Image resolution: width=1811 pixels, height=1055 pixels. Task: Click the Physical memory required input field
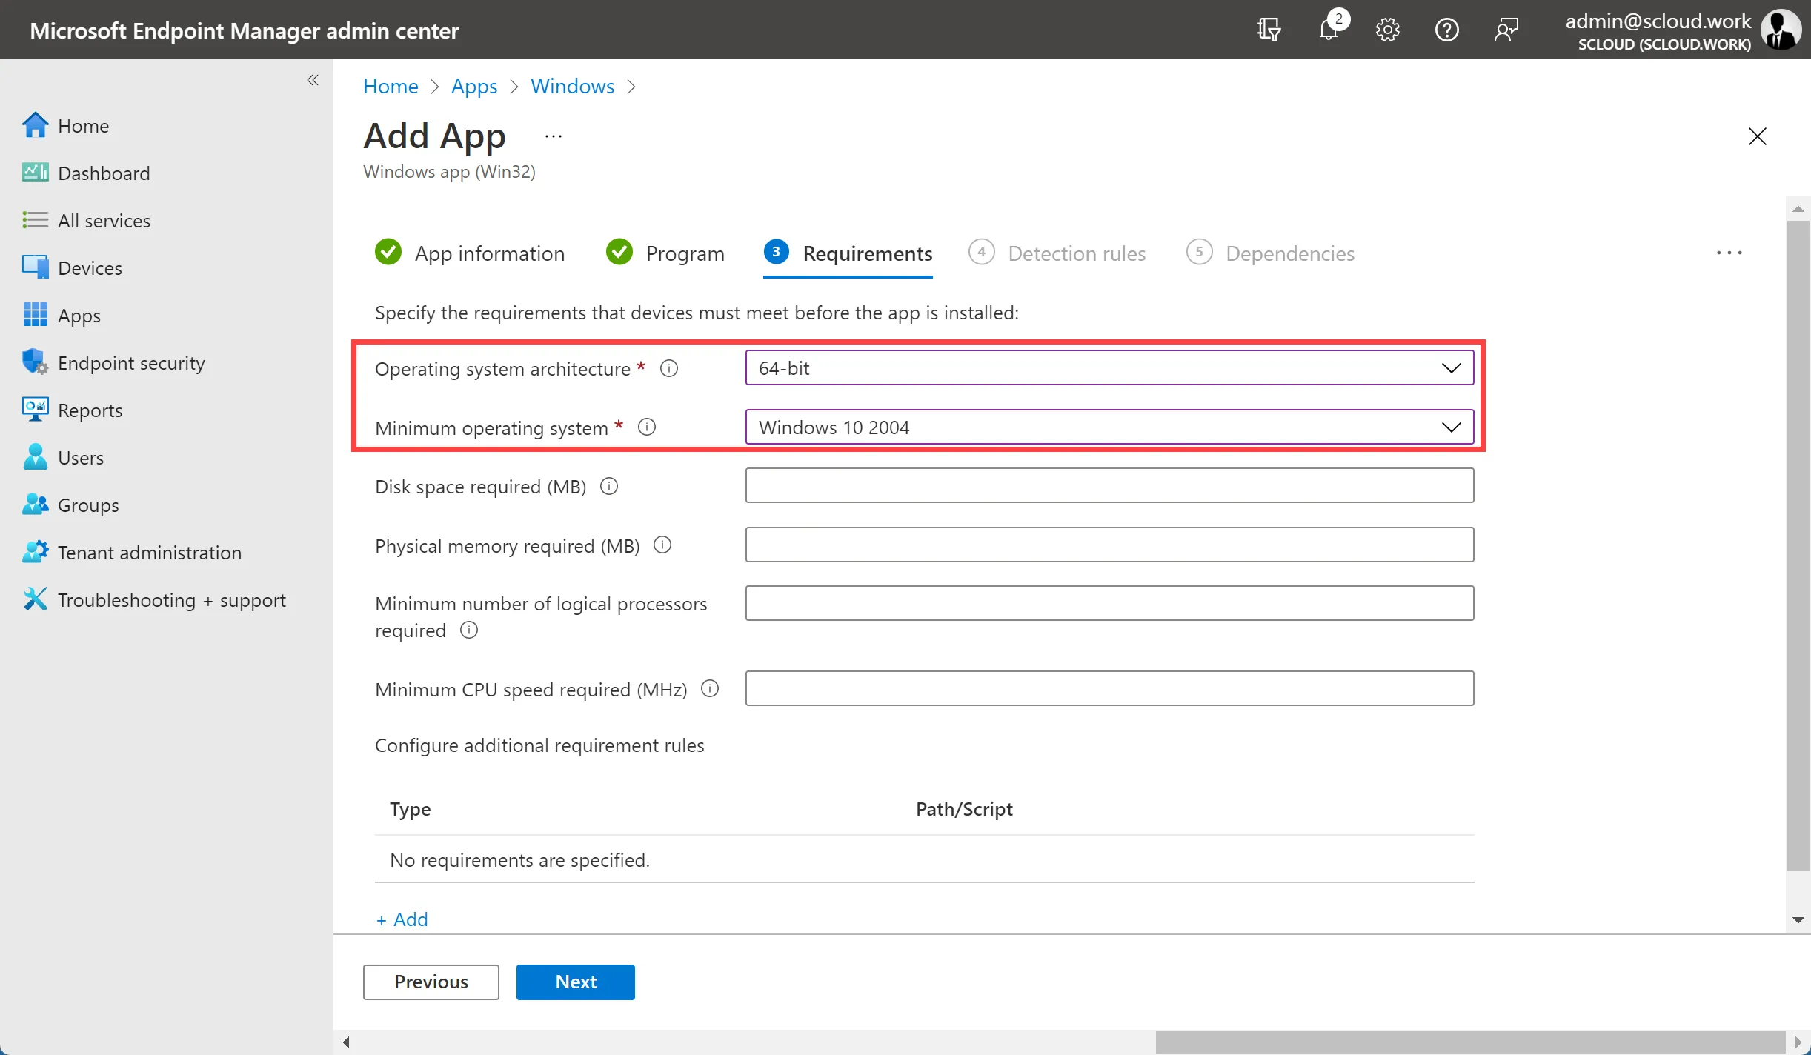1109,545
